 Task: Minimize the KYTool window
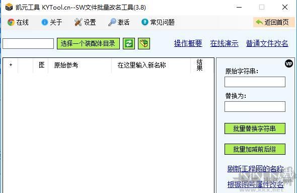point(239,8)
